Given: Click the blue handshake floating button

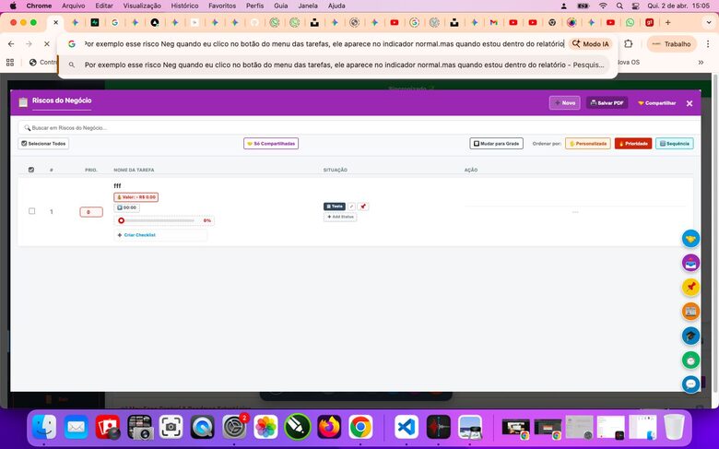Looking at the screenshot, I should tap(690, 239).
